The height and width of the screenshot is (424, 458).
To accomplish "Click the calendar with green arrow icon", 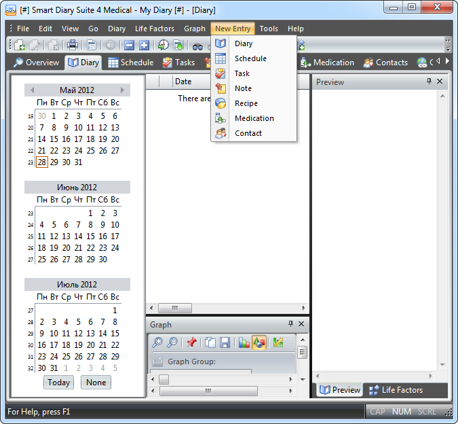I will [178, 45].
